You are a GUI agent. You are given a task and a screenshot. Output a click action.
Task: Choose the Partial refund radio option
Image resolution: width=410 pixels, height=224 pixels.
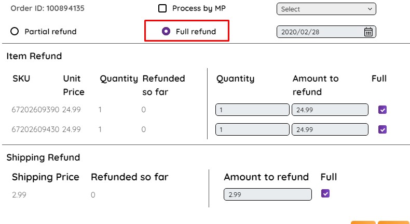pyautogui.click(x=15, y=31)
